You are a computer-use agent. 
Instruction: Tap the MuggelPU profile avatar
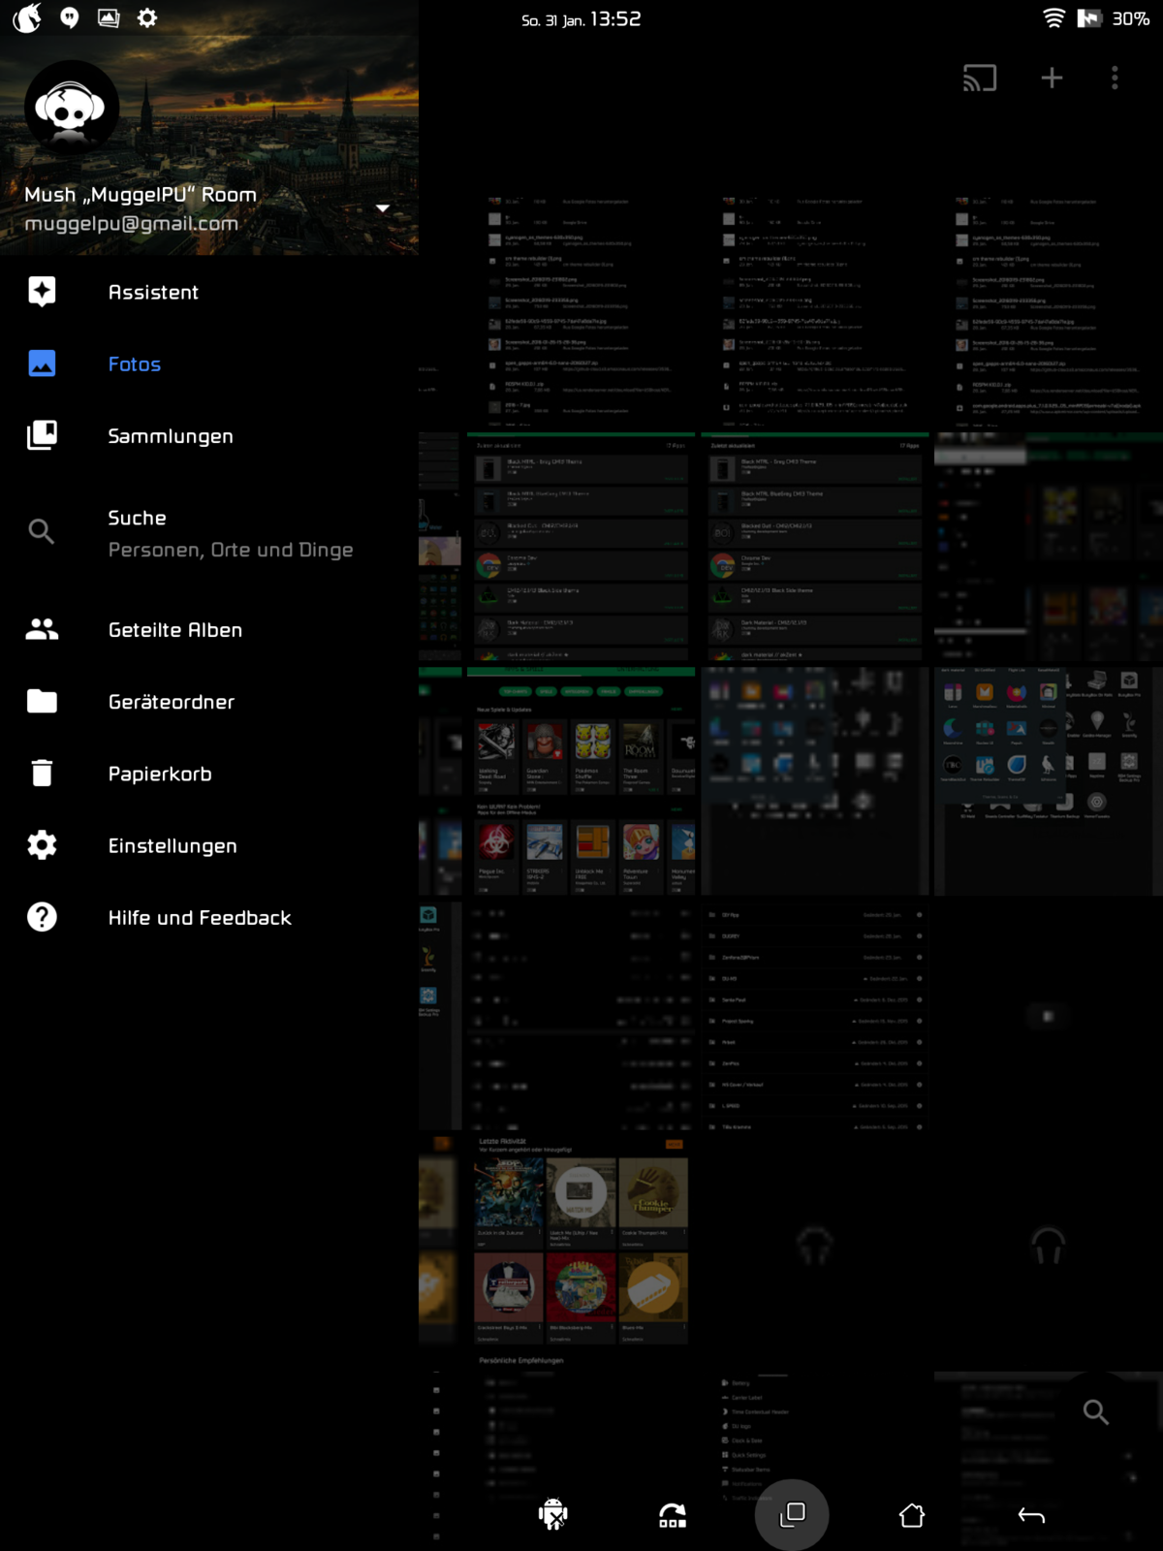[x=71, y=108]
